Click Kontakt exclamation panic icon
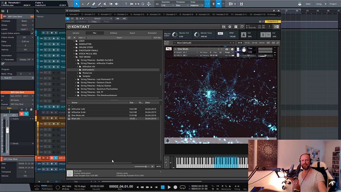 point(269,27)
